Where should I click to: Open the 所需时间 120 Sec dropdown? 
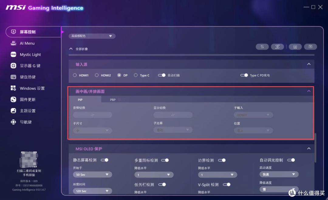92,191
